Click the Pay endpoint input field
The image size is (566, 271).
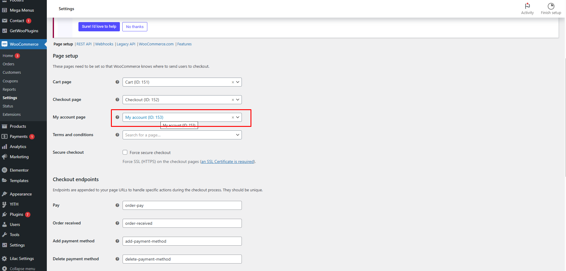(182, 205)
